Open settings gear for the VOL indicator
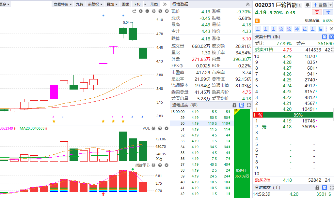This screenshot has width=334, height=198. point(153,128)
